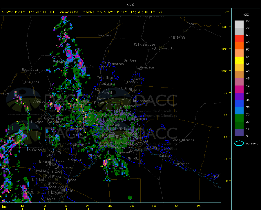
Task: Click the 'S_Francisco' map label
Action: [x=114, y=64]
